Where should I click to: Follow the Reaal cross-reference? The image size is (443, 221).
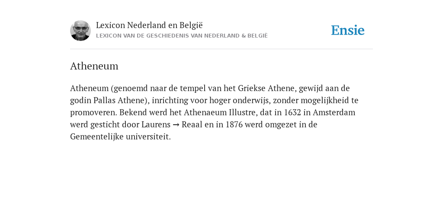pyautogui.click(x=192, y=124)
